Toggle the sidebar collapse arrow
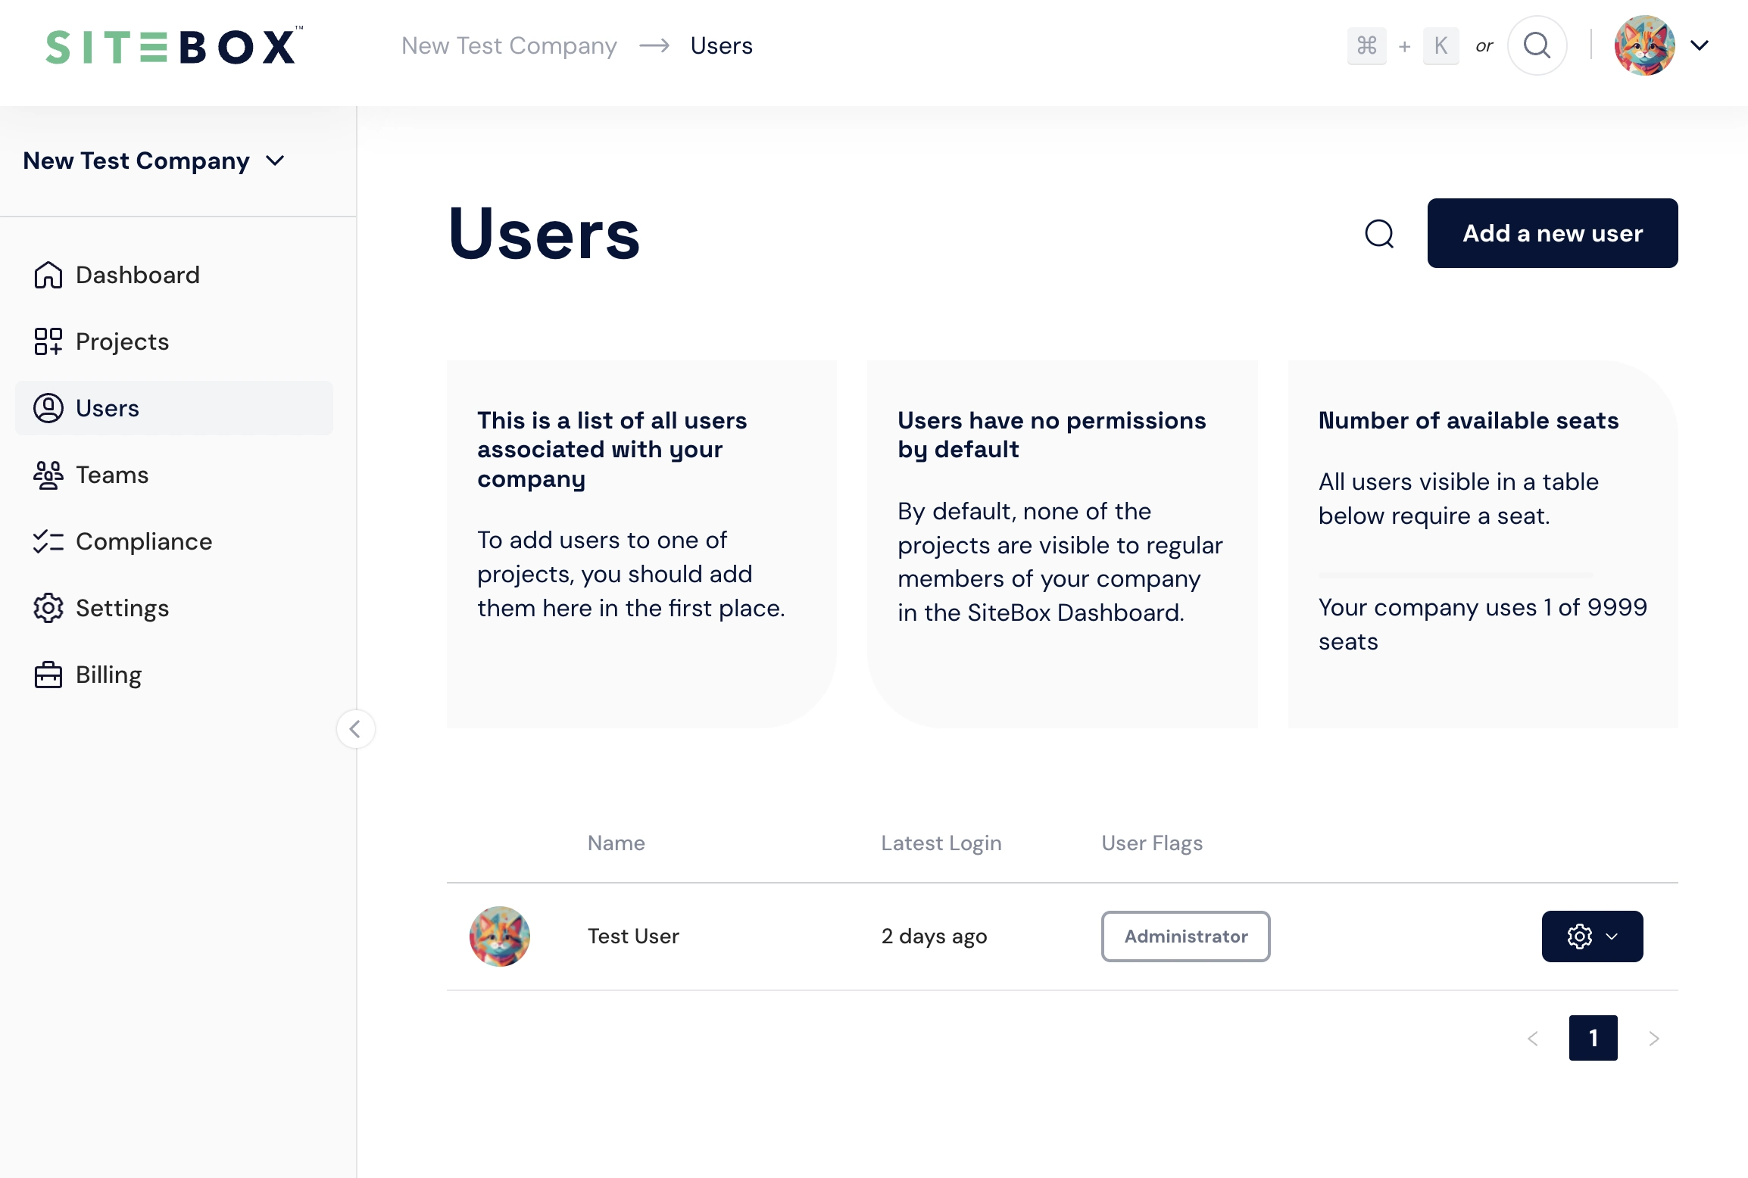Image resolution: width=1748 pixels, height=1178 pixels. pos(357,728)
